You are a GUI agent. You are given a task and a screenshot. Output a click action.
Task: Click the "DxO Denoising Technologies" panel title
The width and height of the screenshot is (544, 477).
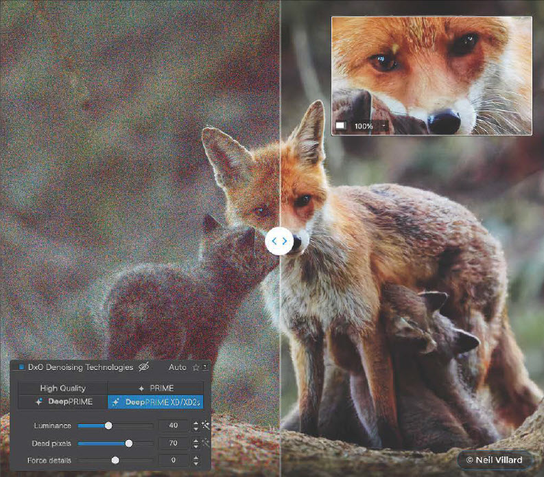(80, 367)
